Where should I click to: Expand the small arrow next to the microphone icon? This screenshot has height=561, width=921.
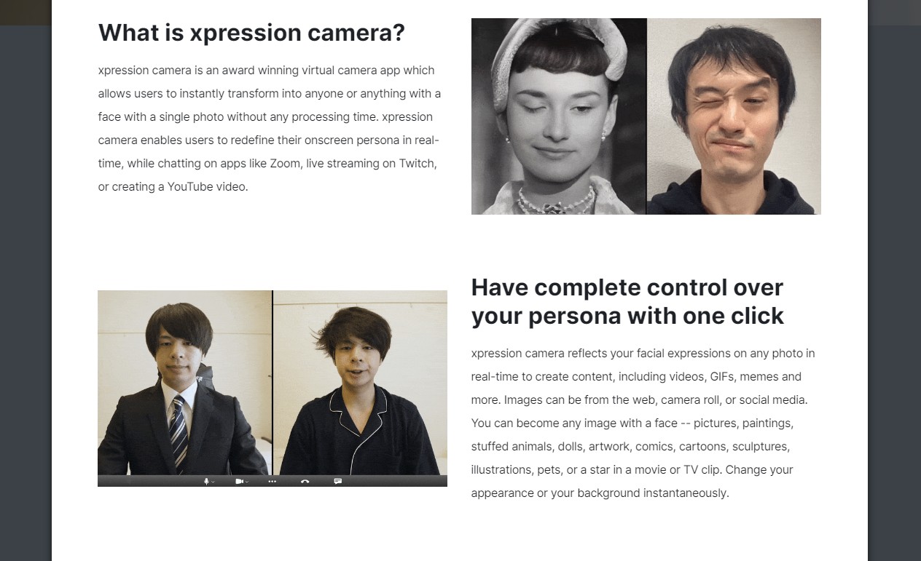point(213,482)
